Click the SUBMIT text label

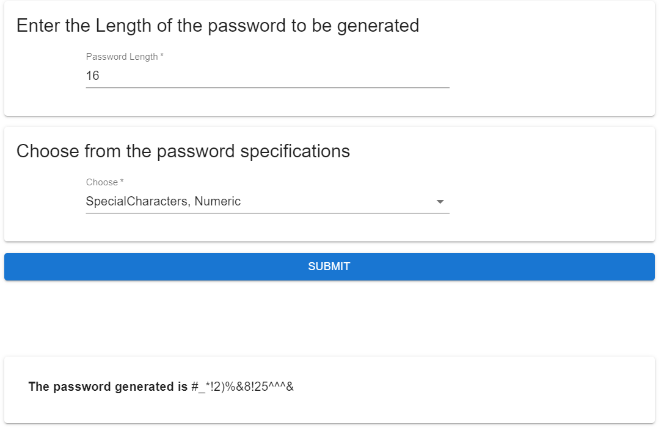click(x=329, y=266)
